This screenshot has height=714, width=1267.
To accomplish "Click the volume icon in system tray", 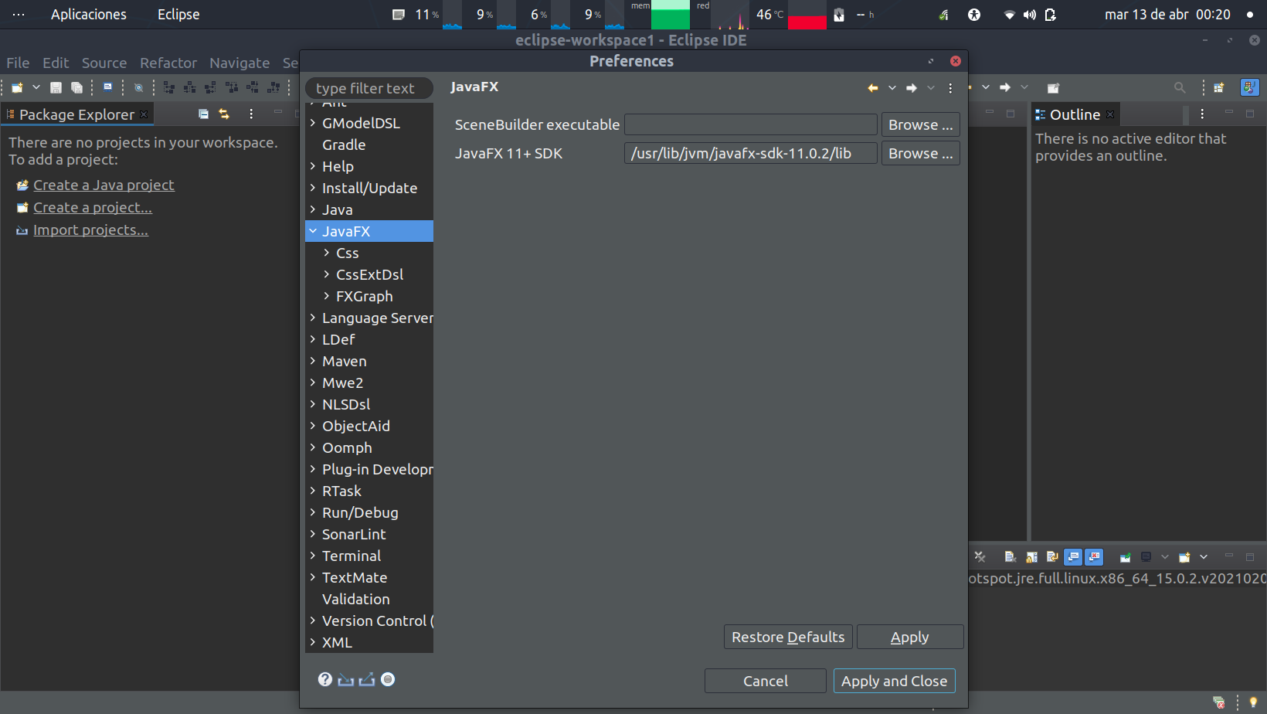I will (x=1029, y=14).
